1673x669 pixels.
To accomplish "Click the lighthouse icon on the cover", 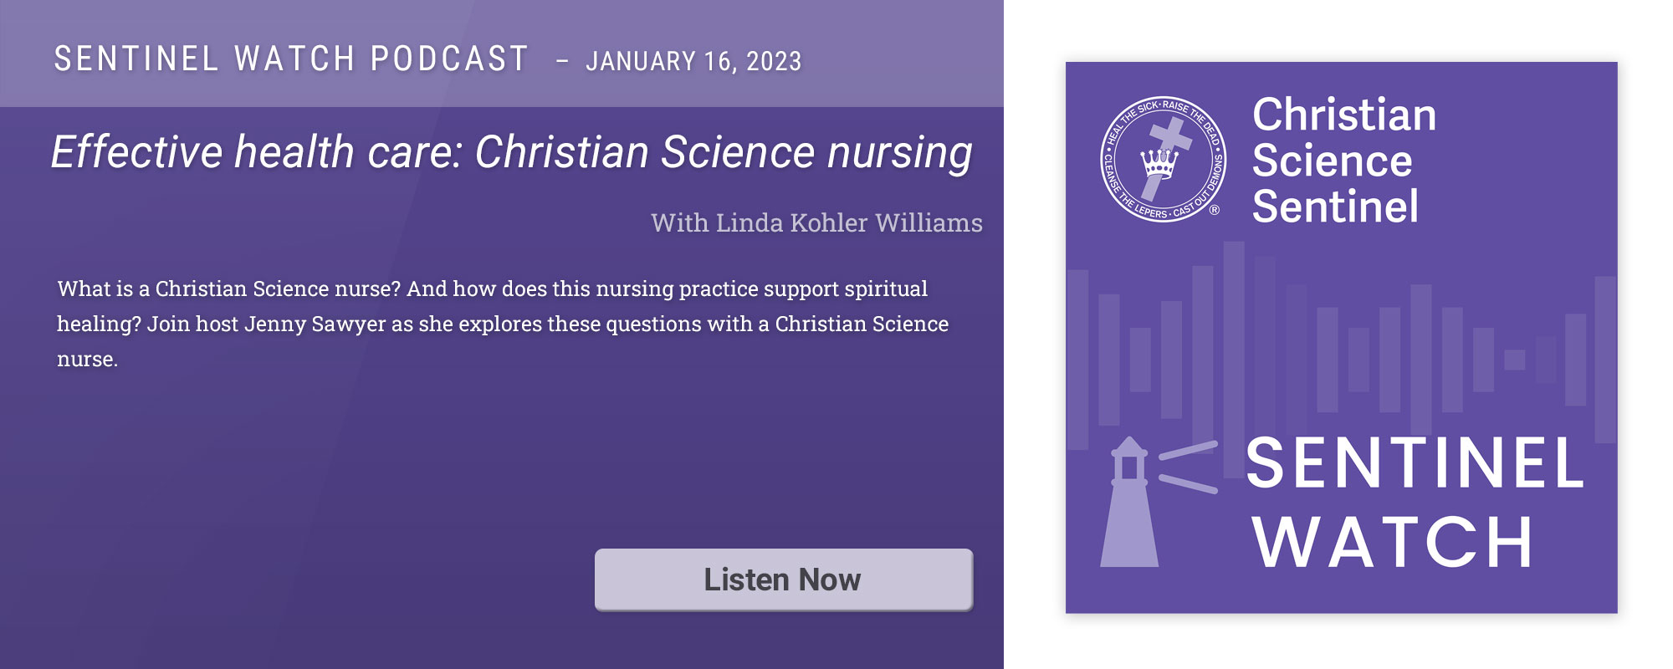I will pyautogui.click(x=1129, y=502).
